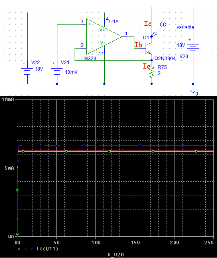The image size is (217, 258).
Task: Click the V22 reference label
Action: coord(35,62)
